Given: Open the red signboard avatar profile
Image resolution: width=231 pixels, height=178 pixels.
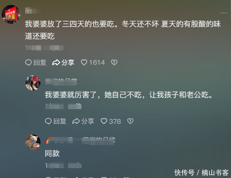Looking at the screenshot, I should tap(11, 14).
